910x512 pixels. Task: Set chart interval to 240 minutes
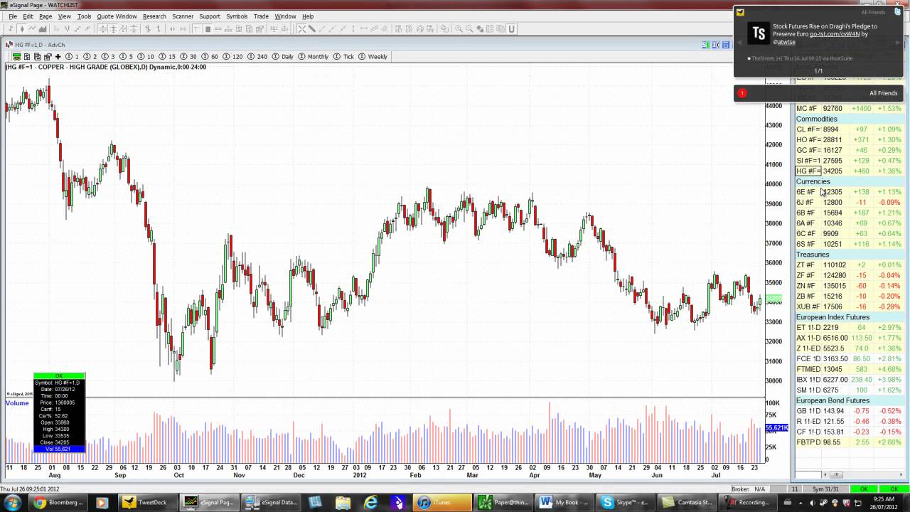257,56
